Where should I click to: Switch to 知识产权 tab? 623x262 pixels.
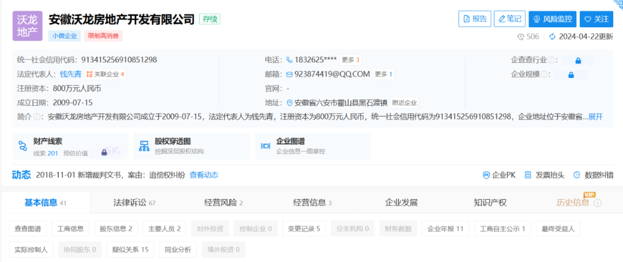click(490, 203)
